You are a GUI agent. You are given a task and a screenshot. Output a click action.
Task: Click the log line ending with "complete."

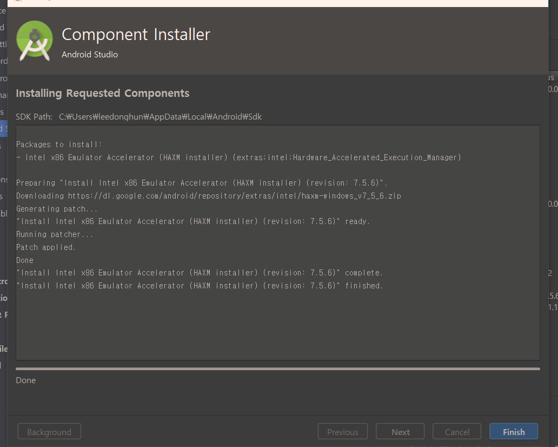click(x=200, y=273)
